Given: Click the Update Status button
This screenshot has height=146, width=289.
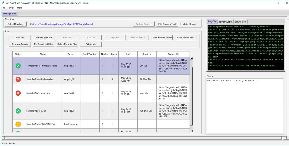Looking at the screenshot, I should point(138,38).
